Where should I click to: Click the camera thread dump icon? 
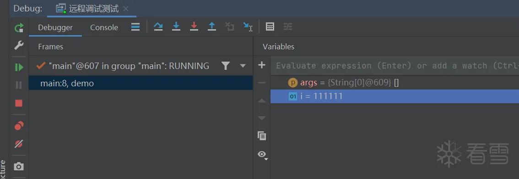coord(19,167)
